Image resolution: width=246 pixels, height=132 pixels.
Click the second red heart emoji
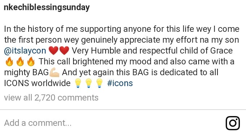64,51
